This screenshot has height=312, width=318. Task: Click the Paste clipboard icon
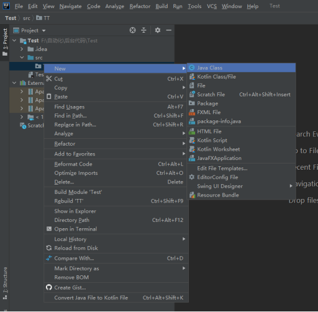[x=49, y=96]
